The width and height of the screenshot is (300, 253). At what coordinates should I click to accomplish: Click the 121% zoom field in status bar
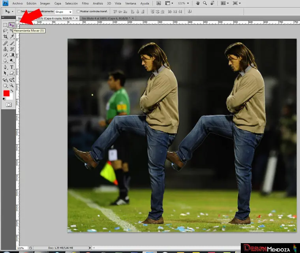(x=22, y=248)
